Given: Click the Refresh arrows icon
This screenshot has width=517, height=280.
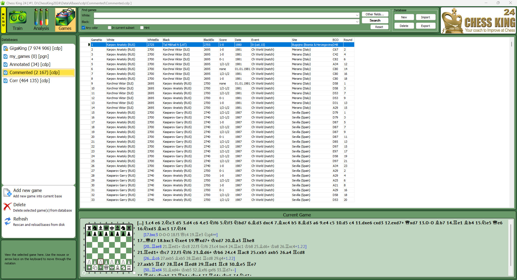Looking at the screenshot, I should [x=7, y=221].
